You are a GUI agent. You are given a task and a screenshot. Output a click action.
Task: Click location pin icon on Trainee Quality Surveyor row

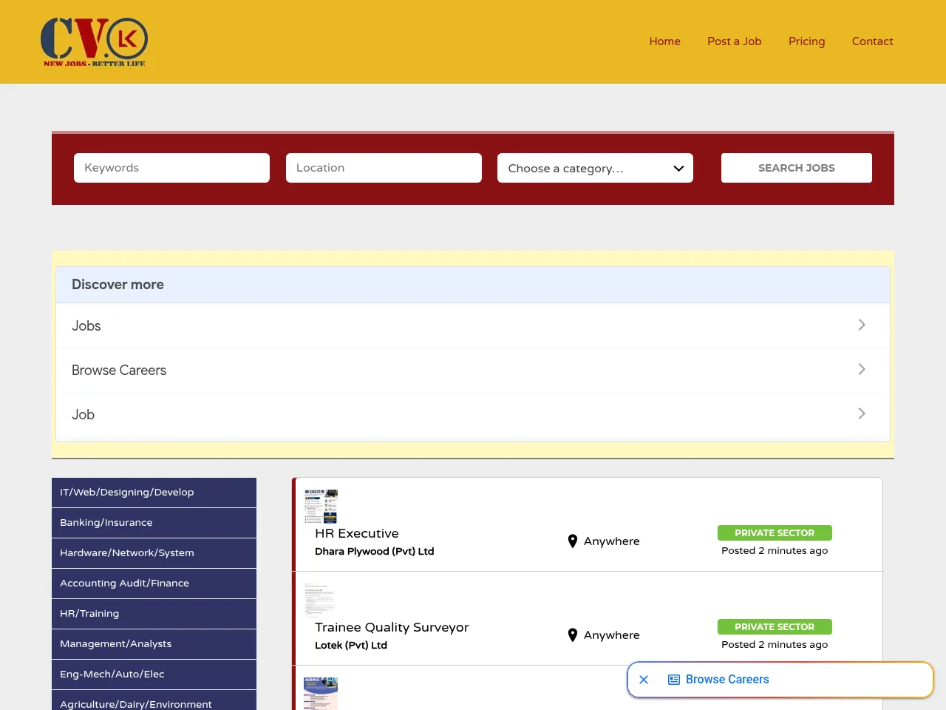[572, 635]
